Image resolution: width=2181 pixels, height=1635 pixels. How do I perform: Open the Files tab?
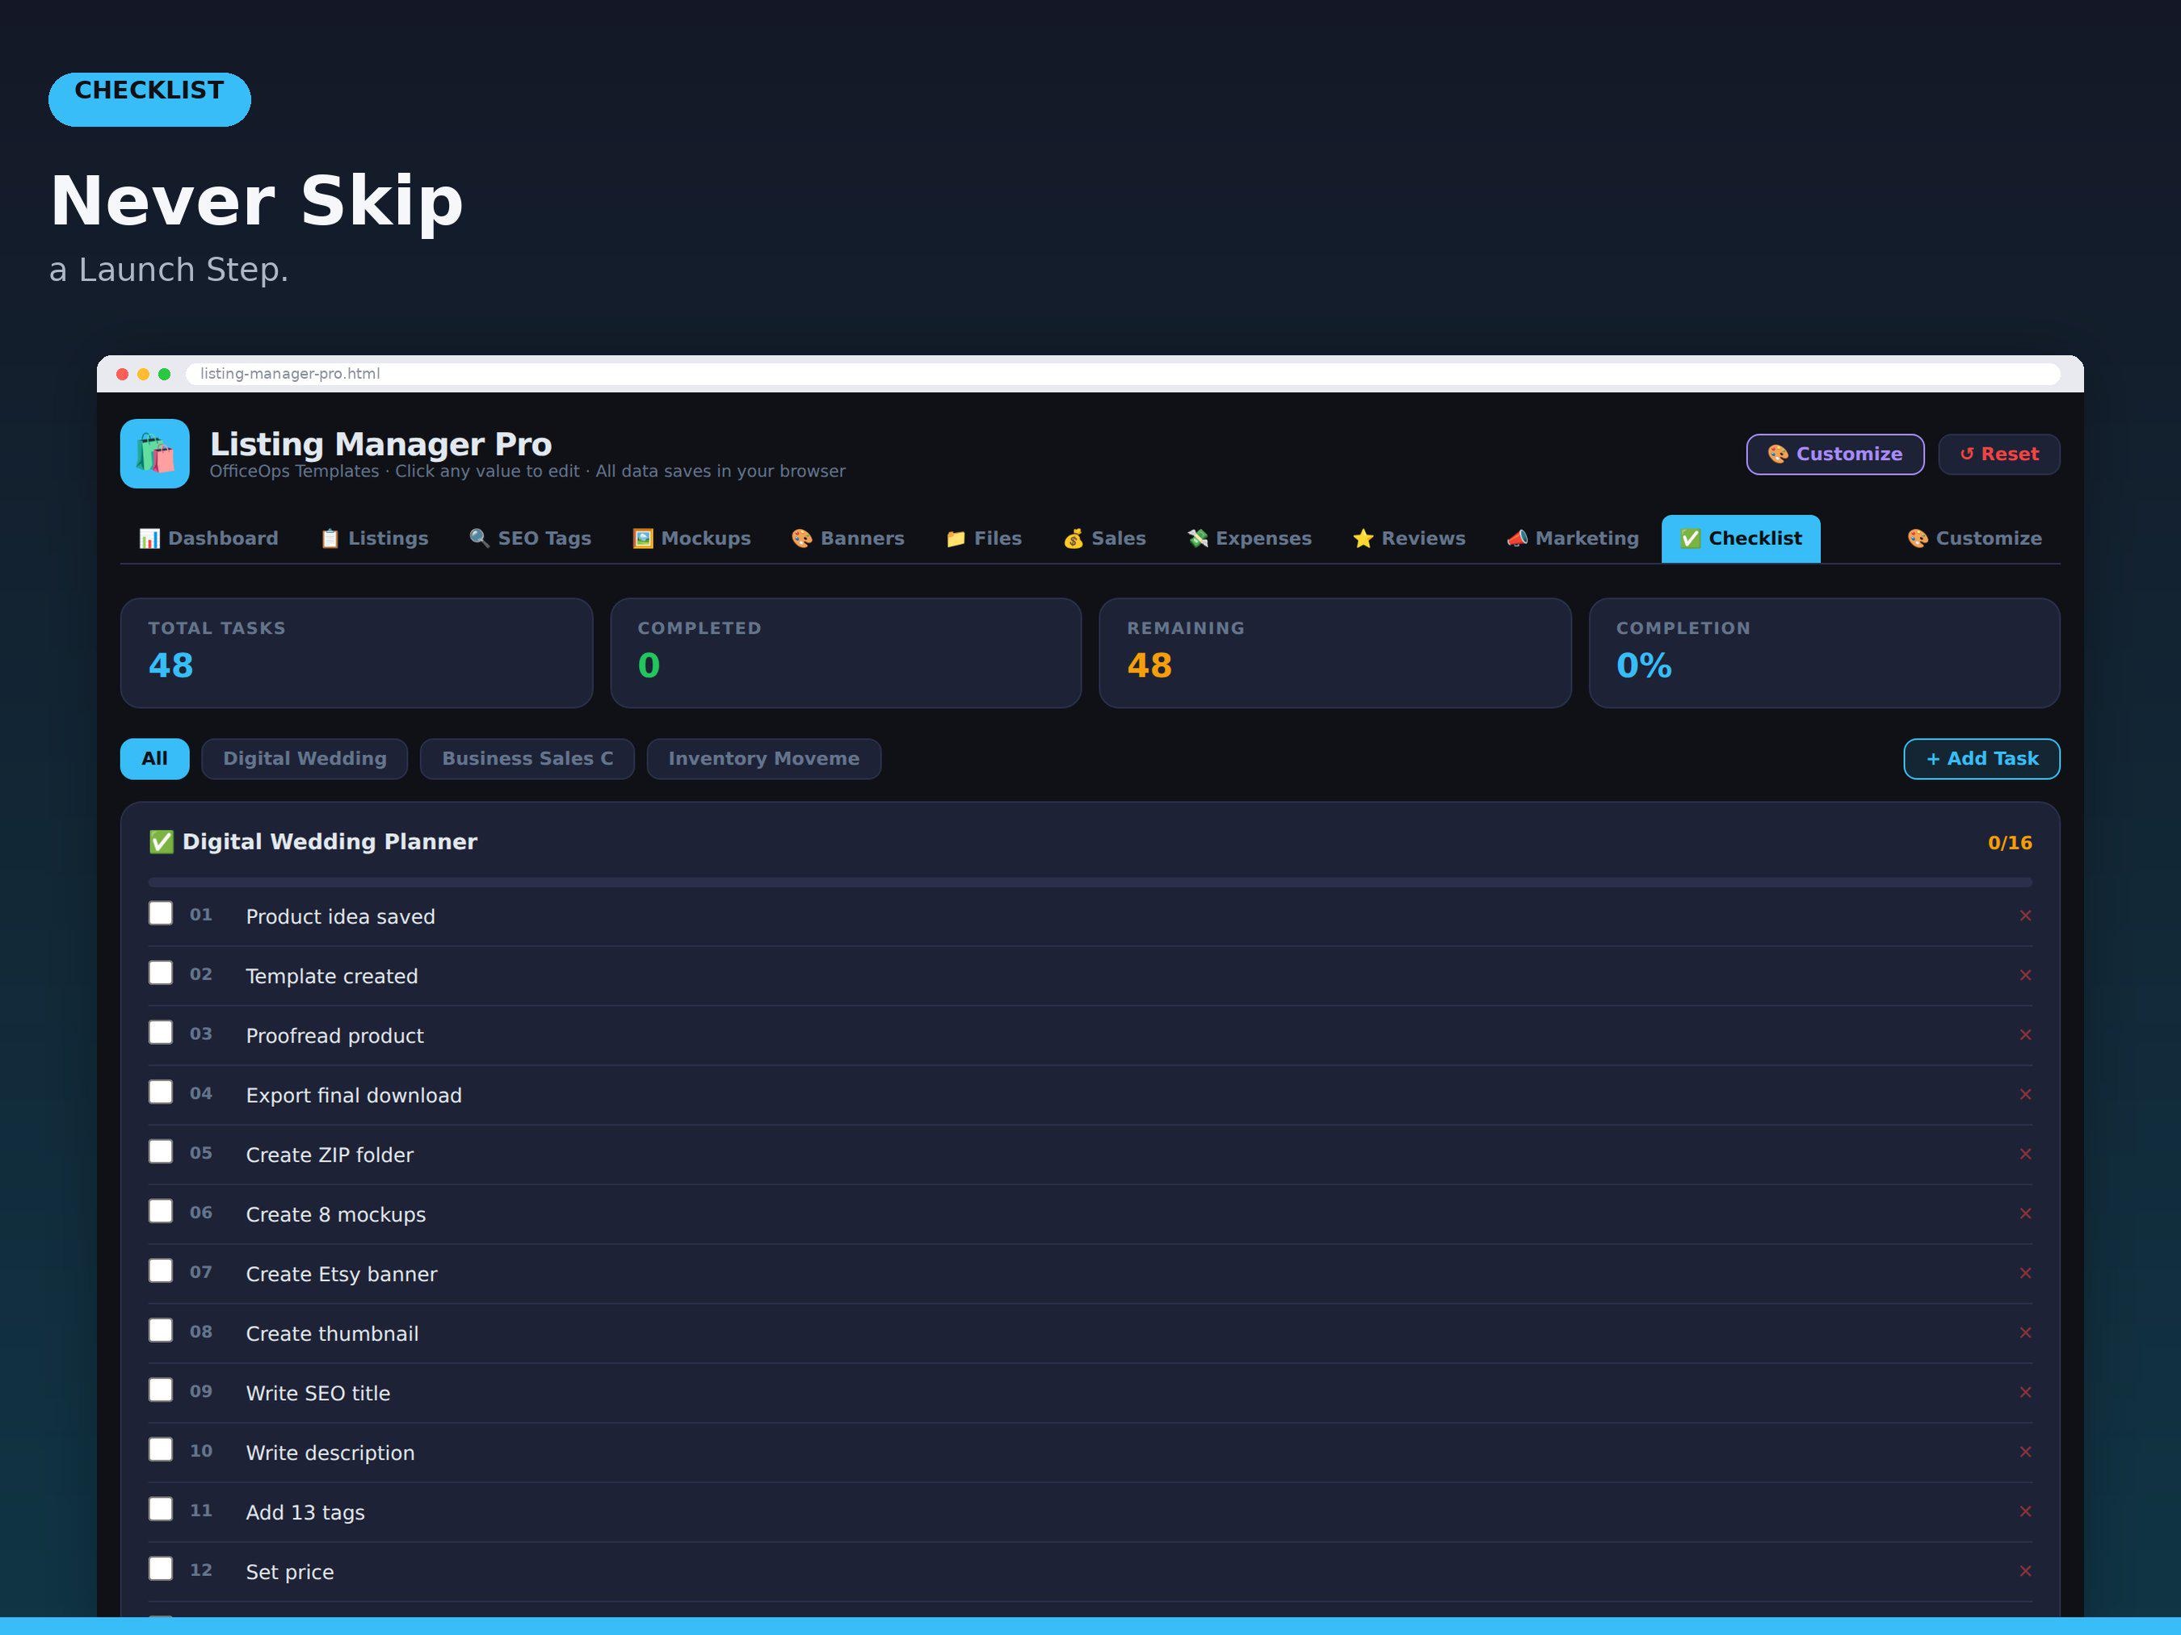(984, 538)
